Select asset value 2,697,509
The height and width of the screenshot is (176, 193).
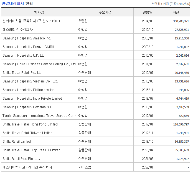coord(182,107)
